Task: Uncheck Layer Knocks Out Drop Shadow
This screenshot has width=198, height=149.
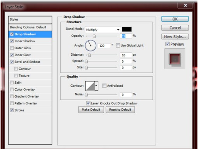Action: pyautogui.click(x=88, y=103)
